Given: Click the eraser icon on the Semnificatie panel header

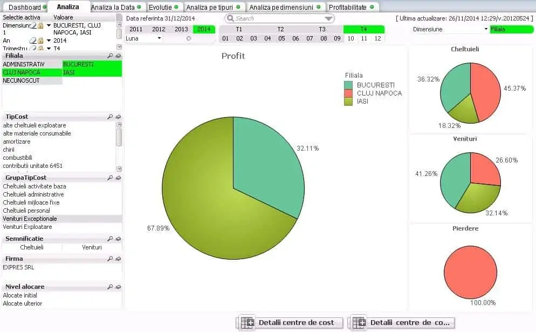Looking at the screenshot, I should tap(119, 239).
